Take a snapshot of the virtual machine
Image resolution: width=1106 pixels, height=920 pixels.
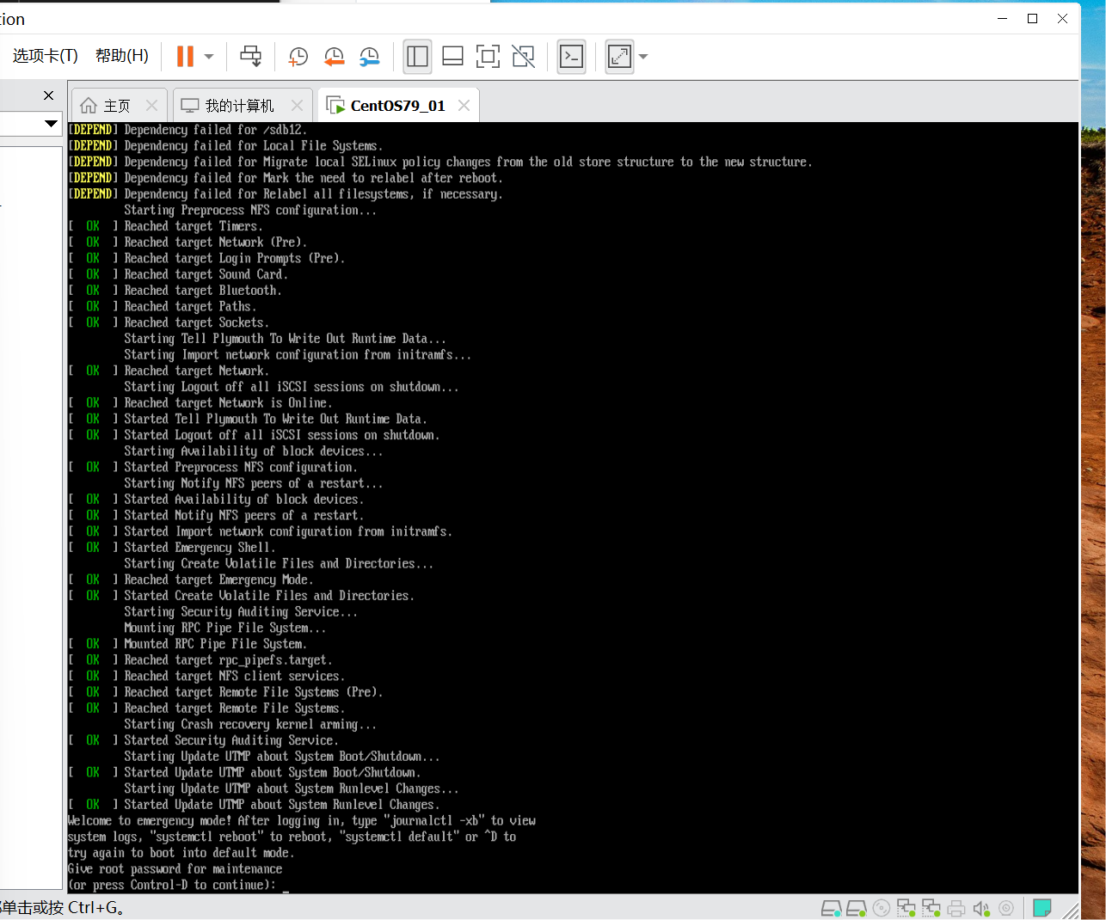coord(298,57)
